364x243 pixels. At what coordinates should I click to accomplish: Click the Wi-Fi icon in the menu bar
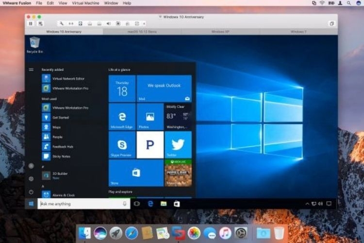click(322, 3)
